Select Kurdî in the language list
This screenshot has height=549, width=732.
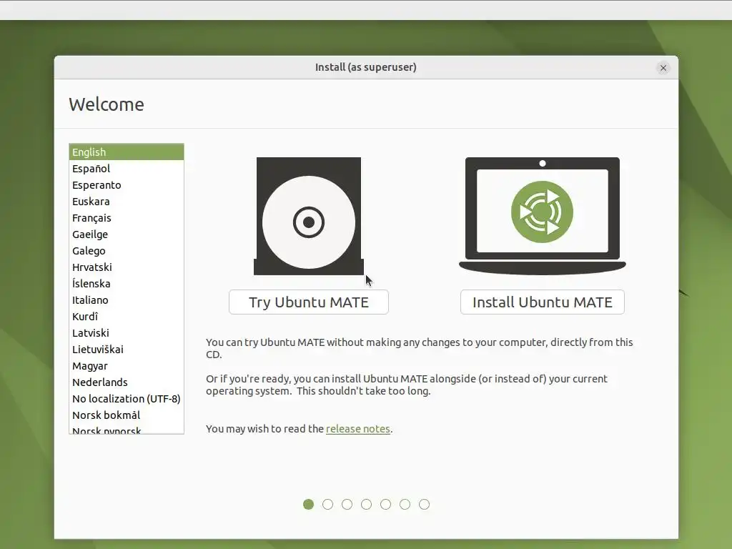pos(127,317)
